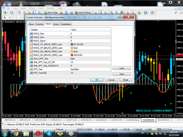Click the search magnifier icon
Viewport: 183px width, 137px height.
[x=176, y=13]
